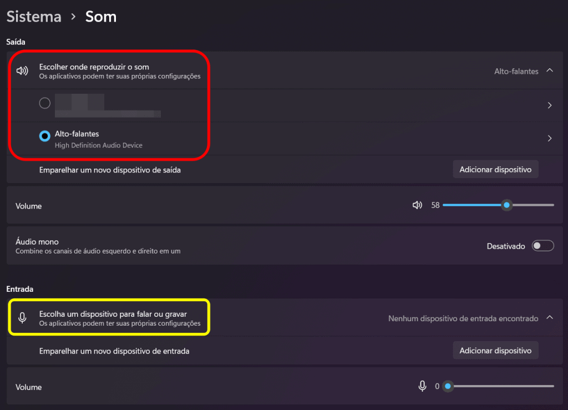Click the 'Desativado' status label
Screen dimensions: 568x410
coord(506,246)
